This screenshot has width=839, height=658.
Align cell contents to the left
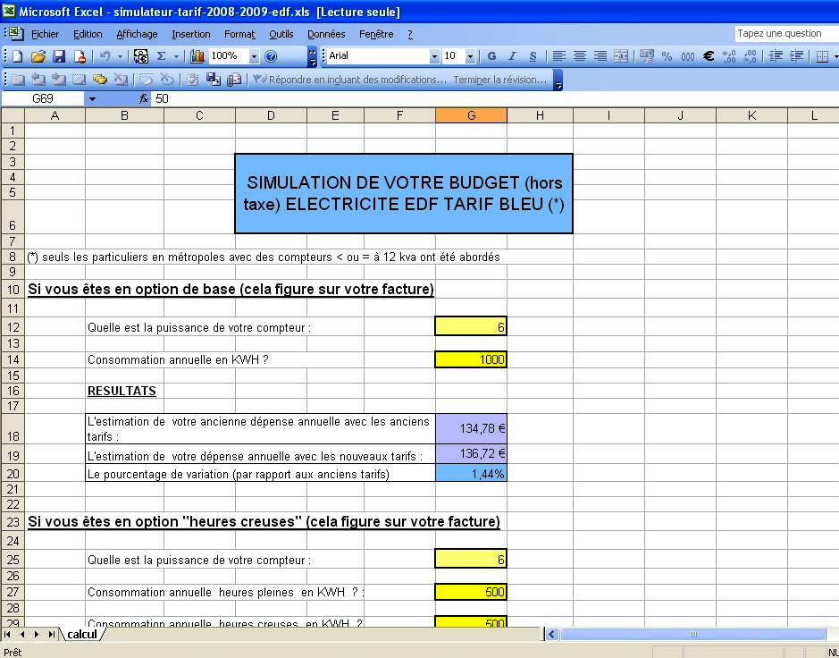pos(559,56)
